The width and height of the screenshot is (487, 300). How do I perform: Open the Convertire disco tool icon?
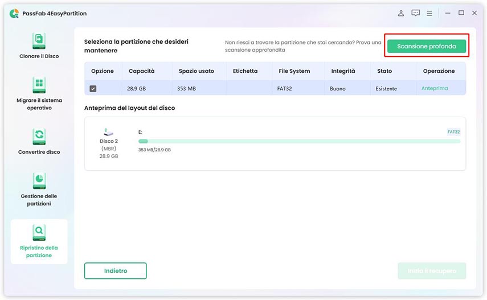pyautogui.click(x=39, y=137)
